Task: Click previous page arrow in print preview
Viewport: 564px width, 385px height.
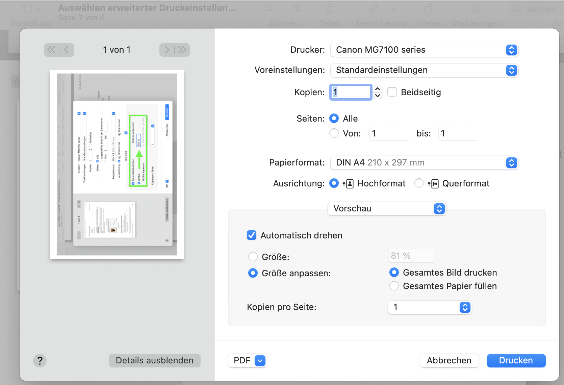Action: coord(67,50)
